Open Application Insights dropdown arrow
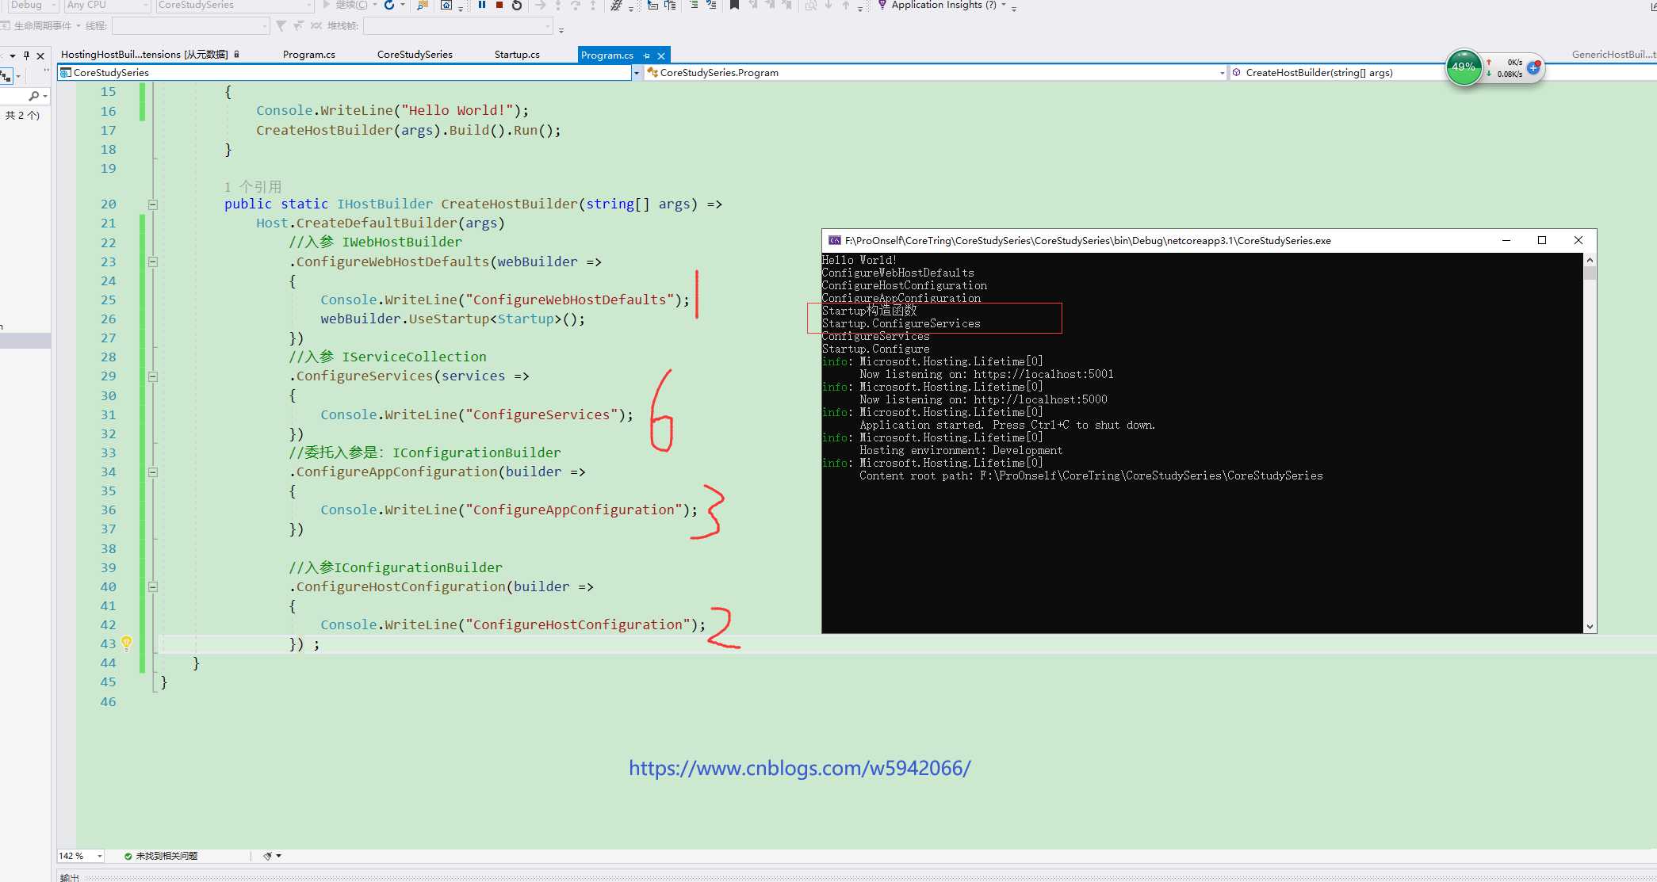This screenshot has height=882, width=1657. coord(1005,5)
